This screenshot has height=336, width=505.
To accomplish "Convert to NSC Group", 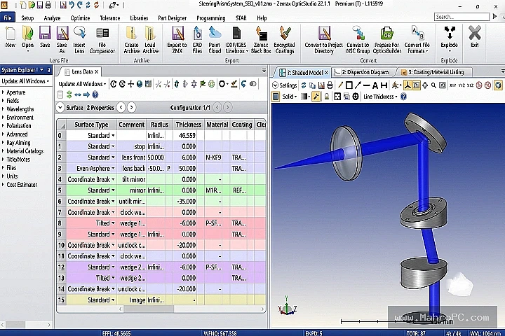I will click(x=358, y=40).
